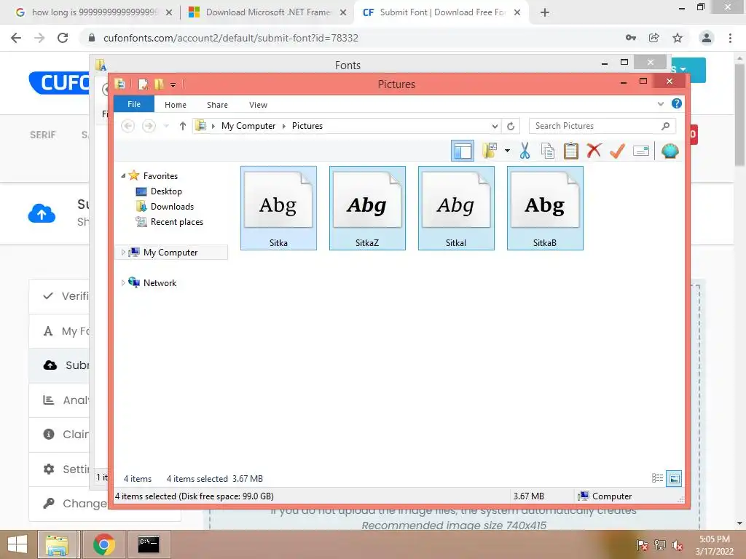746x559 pixels.
Task: Open the Home ribbon tab
Action: coord(176,105)
